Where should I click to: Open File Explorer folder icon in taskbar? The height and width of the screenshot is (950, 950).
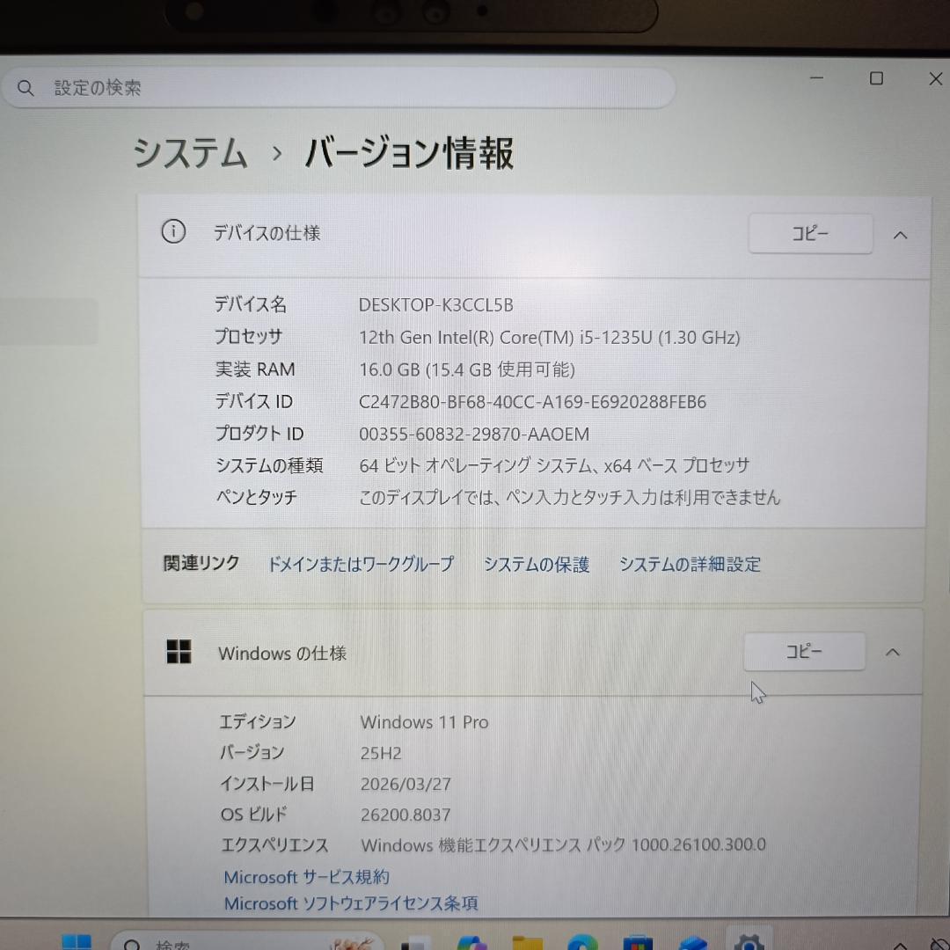click(x=528, y=942)
